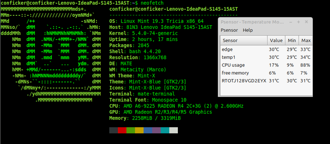Click the yellow color block in neofetch
The width and height of the screenshot is (330, 144).
(x=139, y=130)
